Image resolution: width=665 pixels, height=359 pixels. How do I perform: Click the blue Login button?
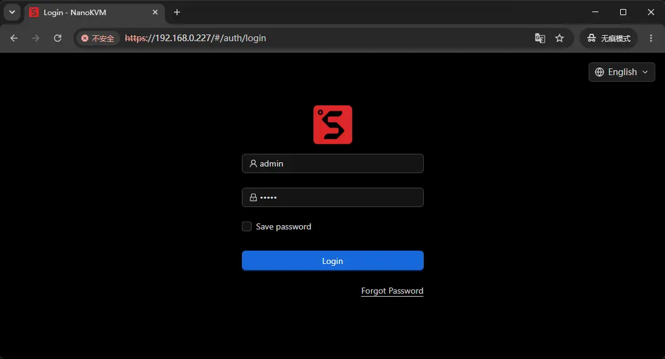[x=332, y=261]
